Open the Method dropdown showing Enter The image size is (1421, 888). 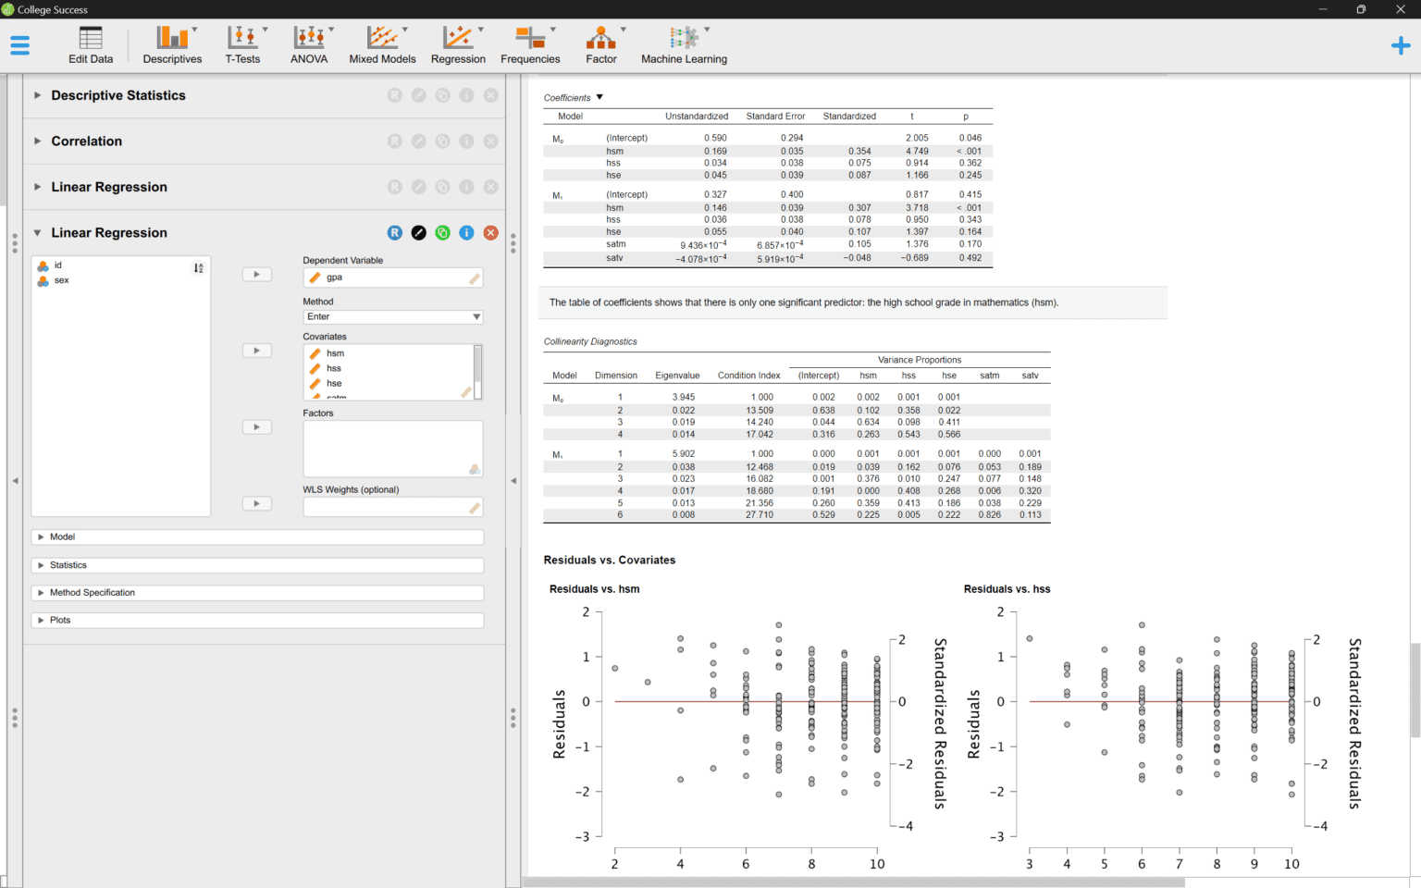(x=392, y=316)
